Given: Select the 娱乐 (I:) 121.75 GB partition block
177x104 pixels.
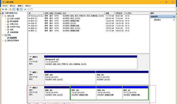Looking at the screenshot, I should click(135, 93).
